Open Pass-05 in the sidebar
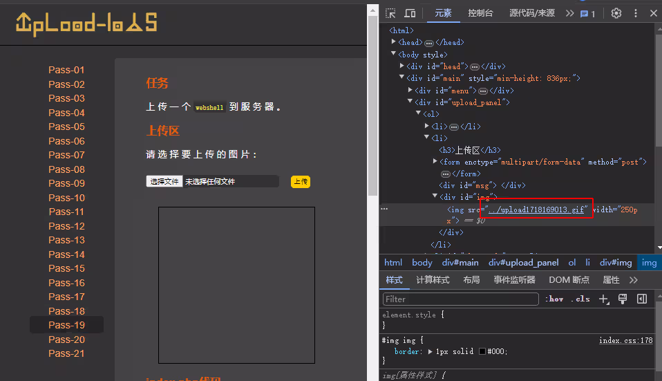 point(66,127)
